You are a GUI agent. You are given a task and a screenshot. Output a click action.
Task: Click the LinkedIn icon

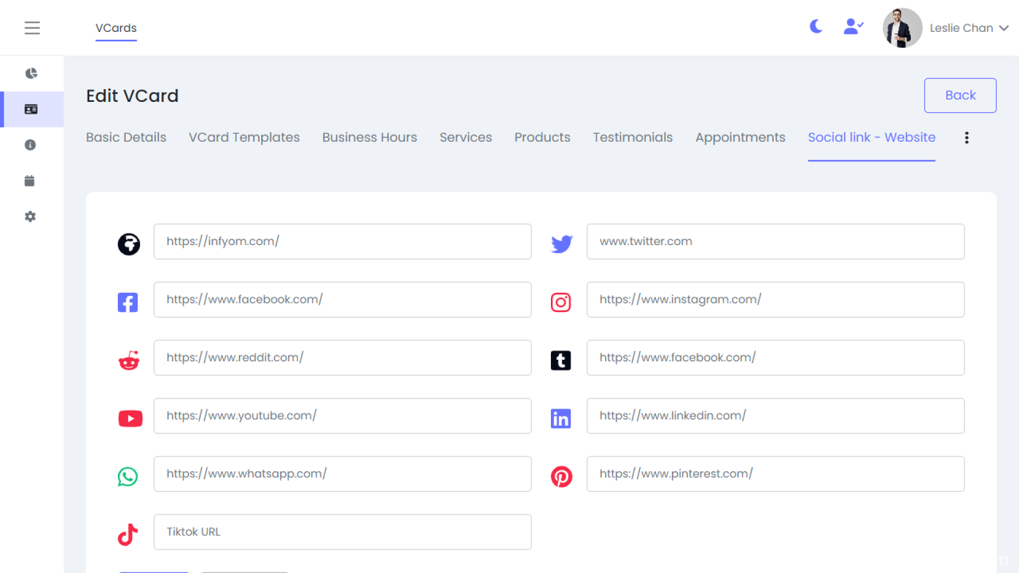pos(561,418)
